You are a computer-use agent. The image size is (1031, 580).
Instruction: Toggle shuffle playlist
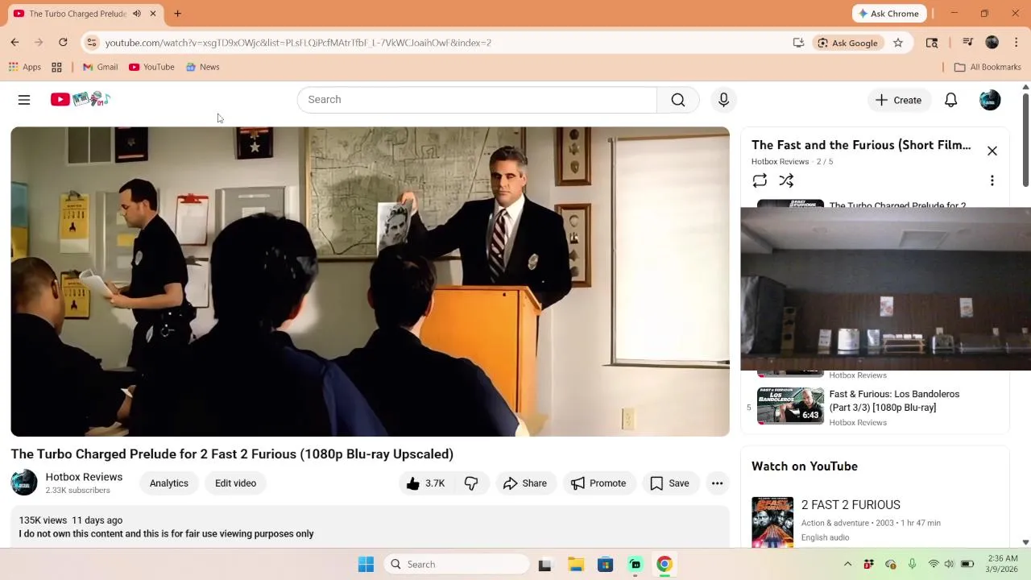786,180
